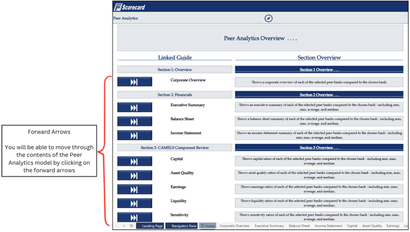
Task: Open the Asset Quality sheet tab
Action: pos(372,225)
